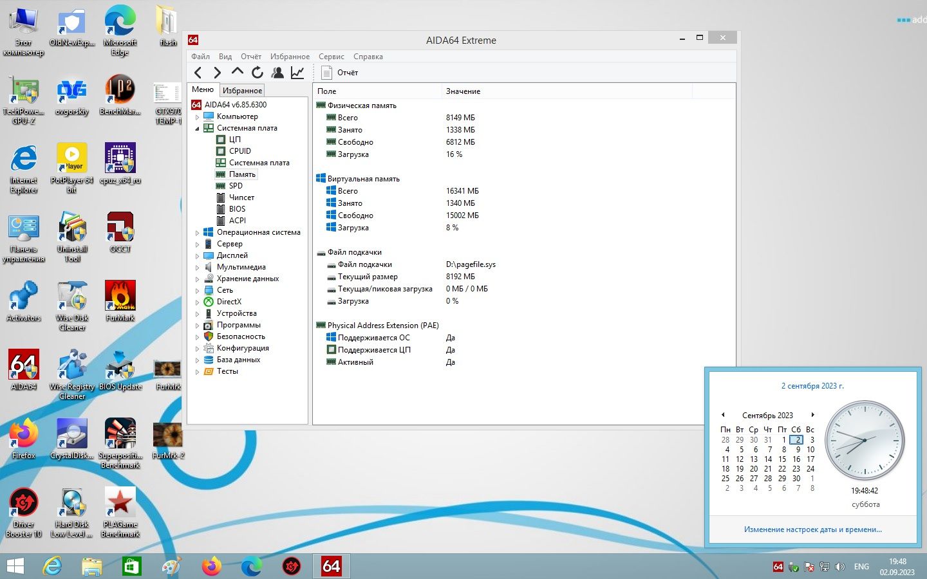Select the CrystalDisk desktop icon
Viewport: 927px width, 579px height.
tap(72, 439)
